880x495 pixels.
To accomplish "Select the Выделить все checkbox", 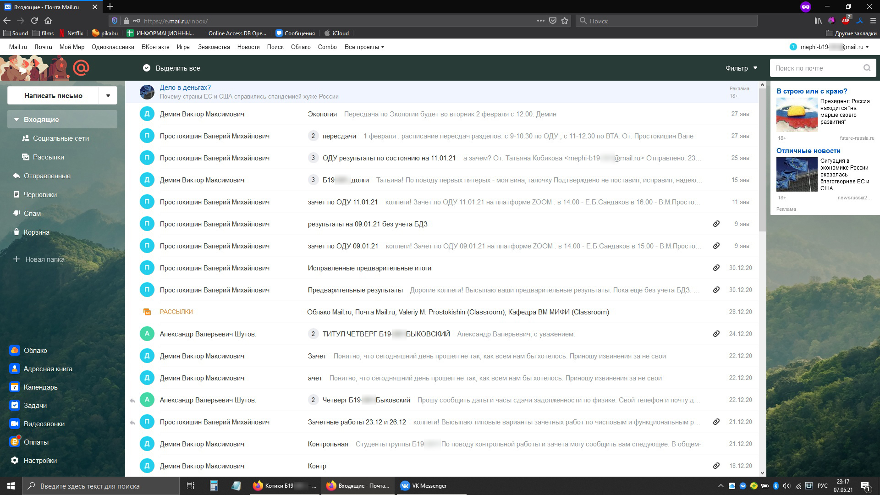I will pyautogui.click(x=148, y=68).
